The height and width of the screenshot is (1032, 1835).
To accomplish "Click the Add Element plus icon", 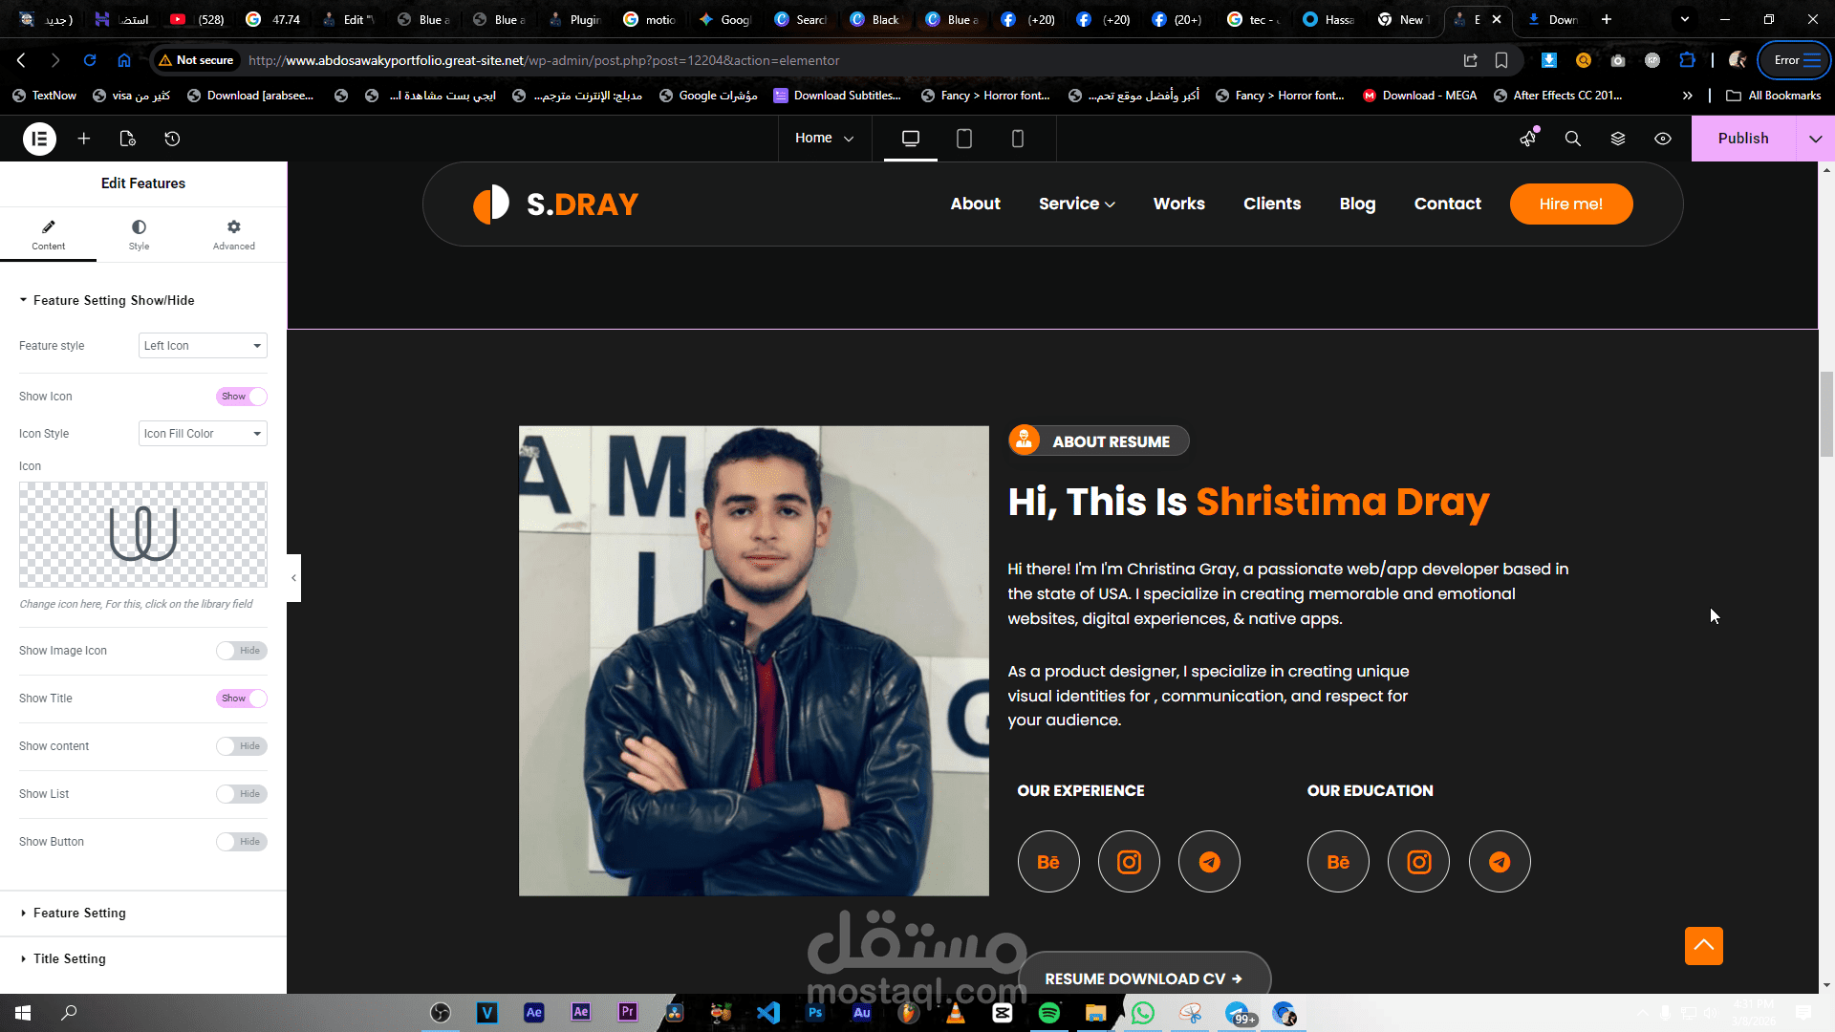I will (x=84, y=139).
